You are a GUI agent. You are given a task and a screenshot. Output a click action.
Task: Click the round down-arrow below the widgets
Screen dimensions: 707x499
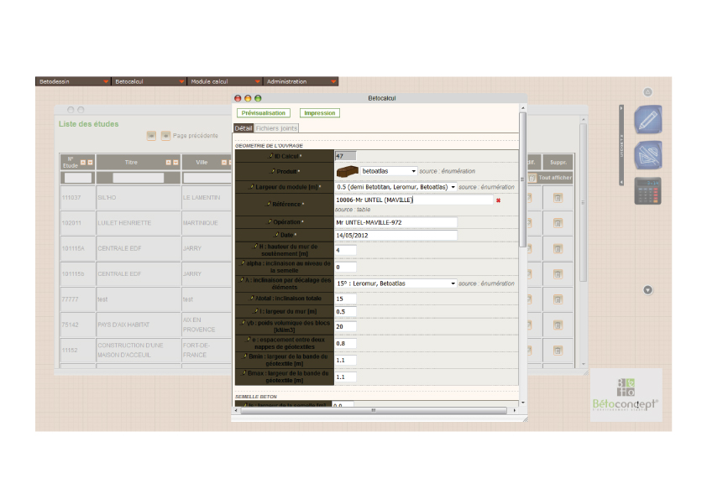(x=647, y=290)
